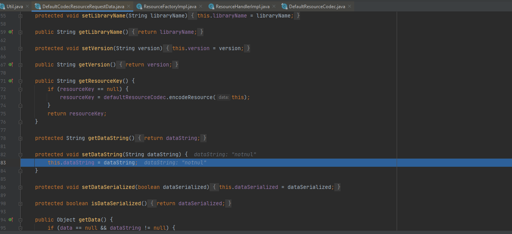Click 'return resourceKey;' statement
Screen dimensions: 512x234
(x=77, y=114)
